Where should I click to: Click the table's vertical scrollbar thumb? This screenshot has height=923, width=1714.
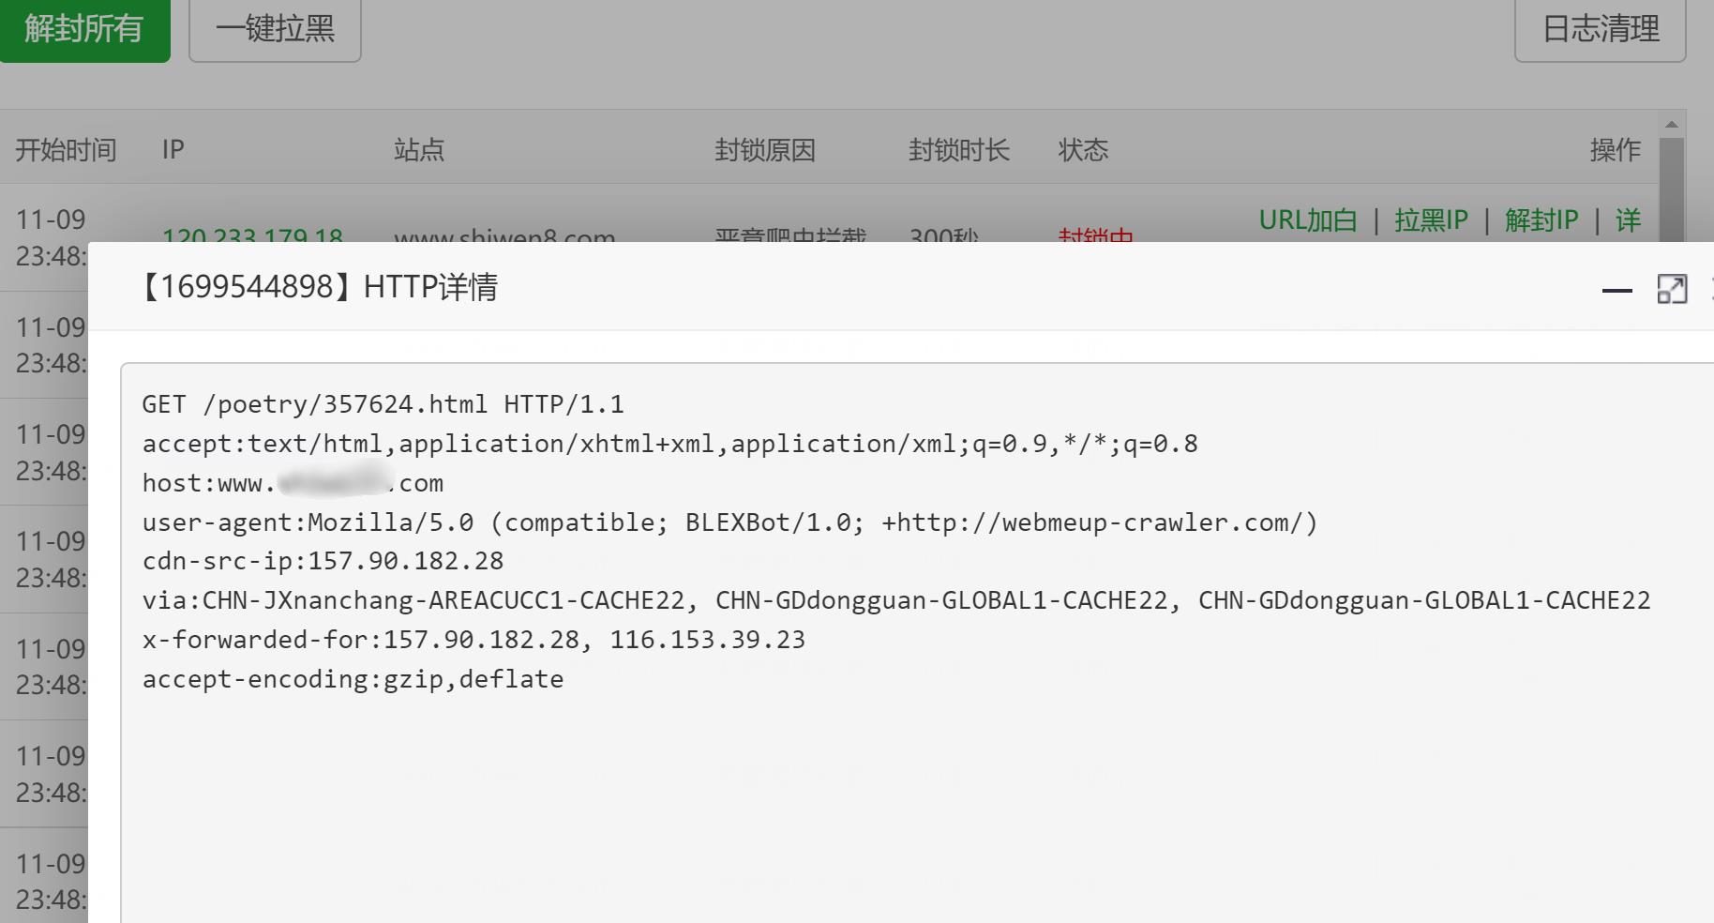pyautogui.click(x=1671, y=188)
